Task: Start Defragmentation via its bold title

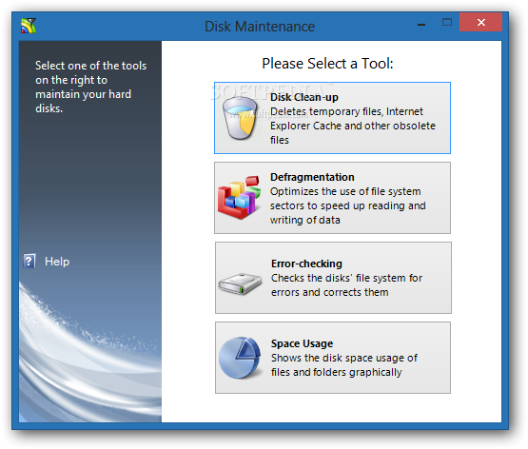Action: pyautogui.click(x=312, y=177)
